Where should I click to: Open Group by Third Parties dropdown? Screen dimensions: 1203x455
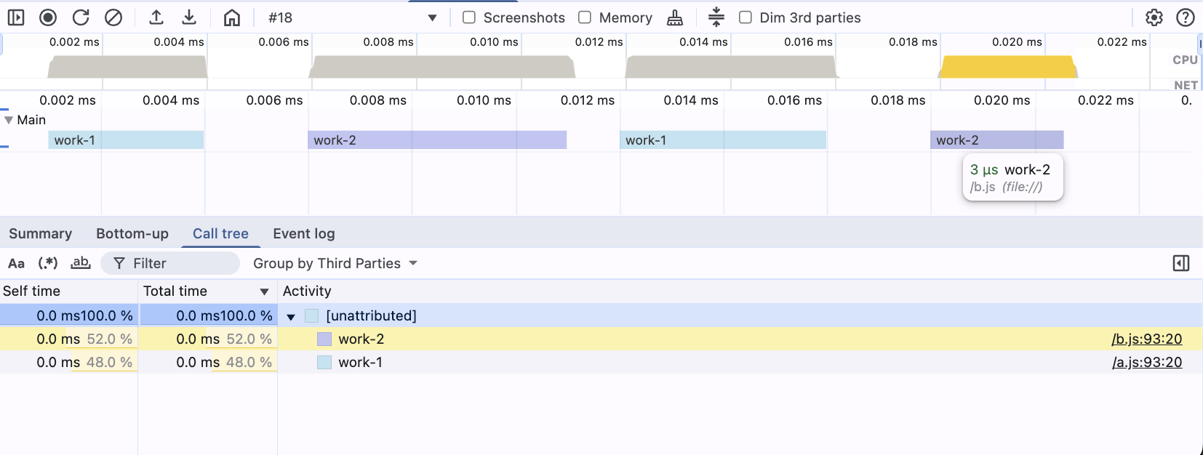point(335,263)
